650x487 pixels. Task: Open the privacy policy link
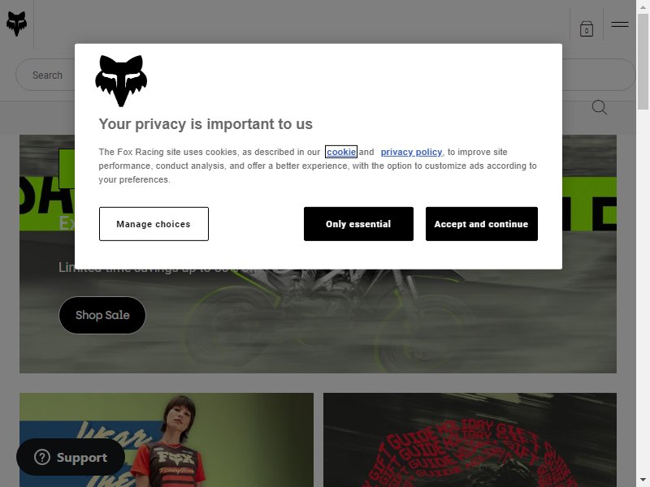coord(411,152)
